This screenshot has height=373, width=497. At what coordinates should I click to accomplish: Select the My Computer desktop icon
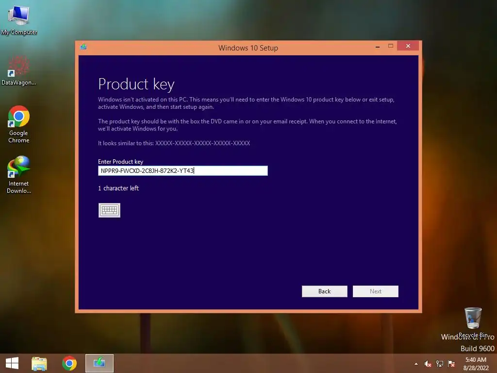(x=19, y=19)
